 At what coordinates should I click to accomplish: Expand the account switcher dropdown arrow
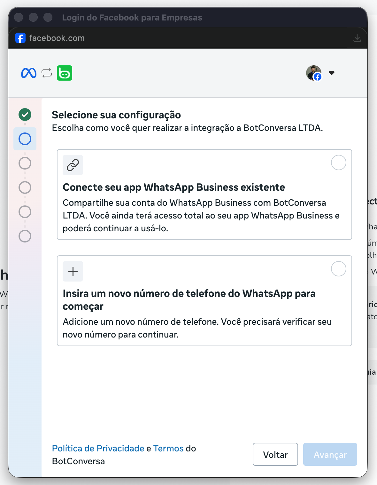pos(332,73)
